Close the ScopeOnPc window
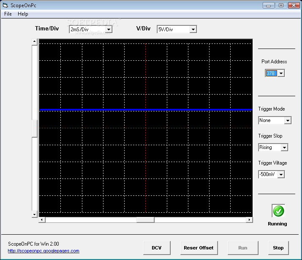This screenshot has width=302, height=260. tap(294, 5)
